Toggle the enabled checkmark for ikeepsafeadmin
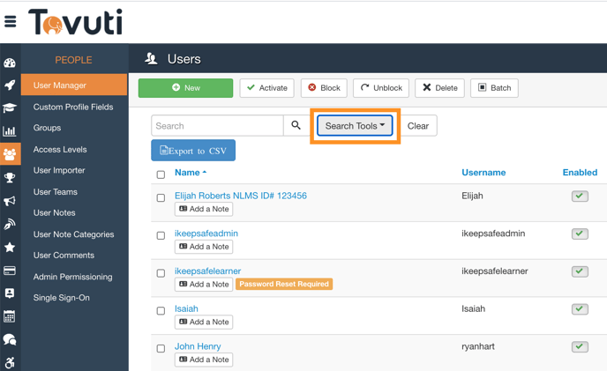The height and width of the screenshot is (371, 607). tap(580, 234)
